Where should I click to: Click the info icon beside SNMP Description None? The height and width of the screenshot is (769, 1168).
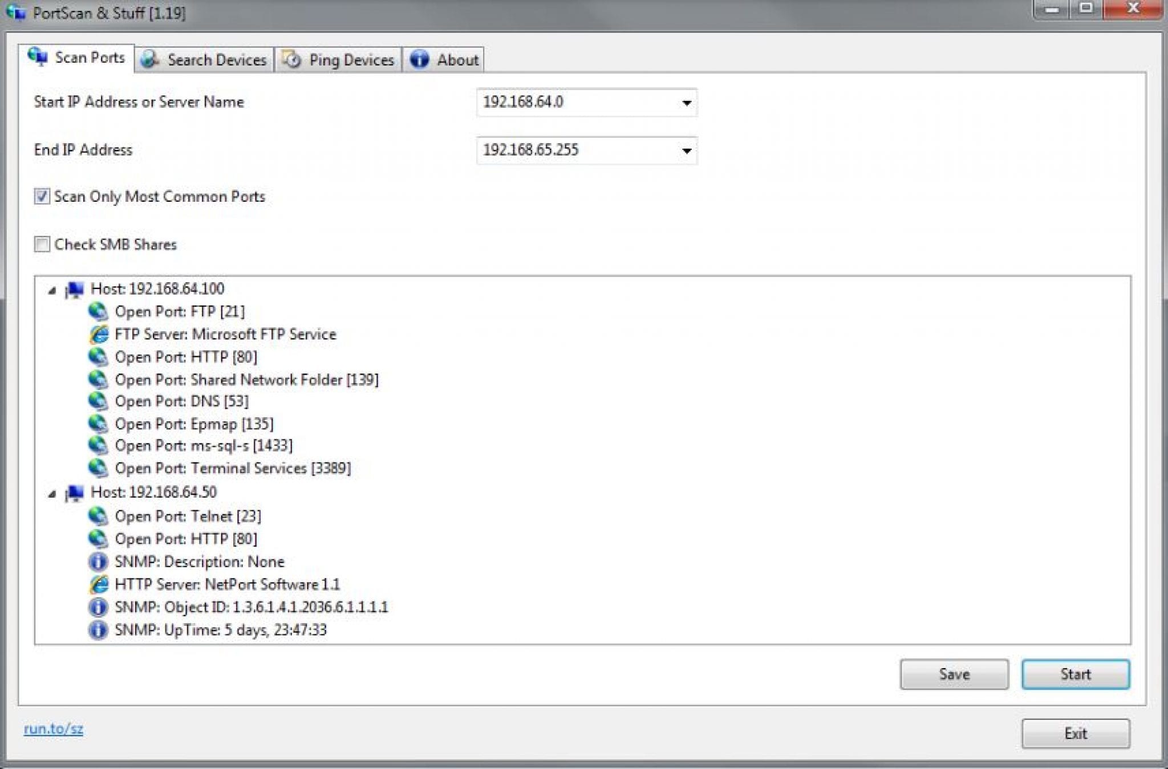(98, 562)
